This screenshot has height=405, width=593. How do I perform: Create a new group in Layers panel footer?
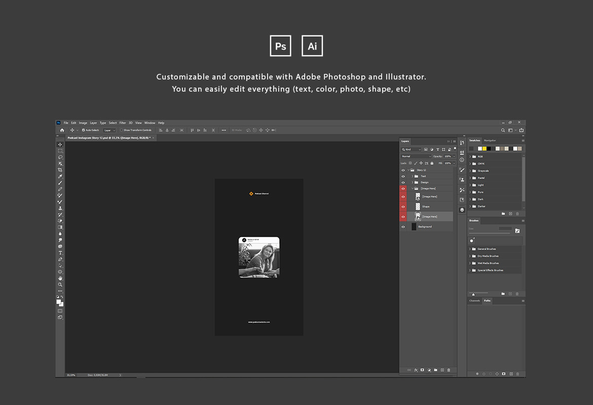point(436,370)
